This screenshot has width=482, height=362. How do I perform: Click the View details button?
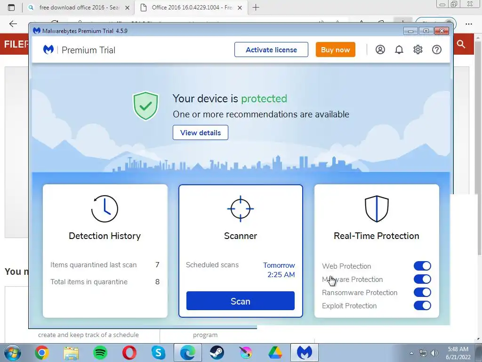coord(201,132)
